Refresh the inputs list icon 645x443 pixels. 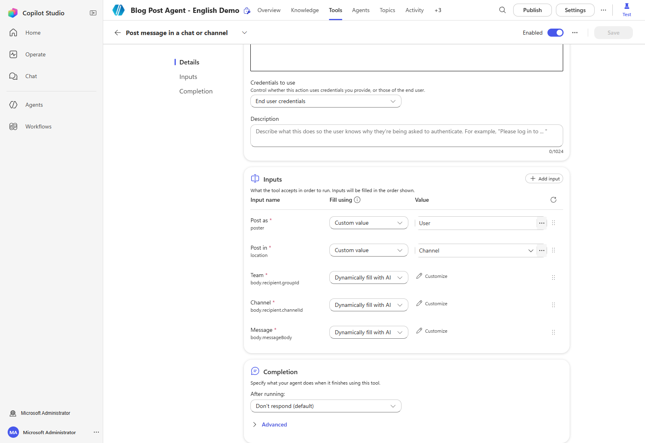(x=553, y=200)
